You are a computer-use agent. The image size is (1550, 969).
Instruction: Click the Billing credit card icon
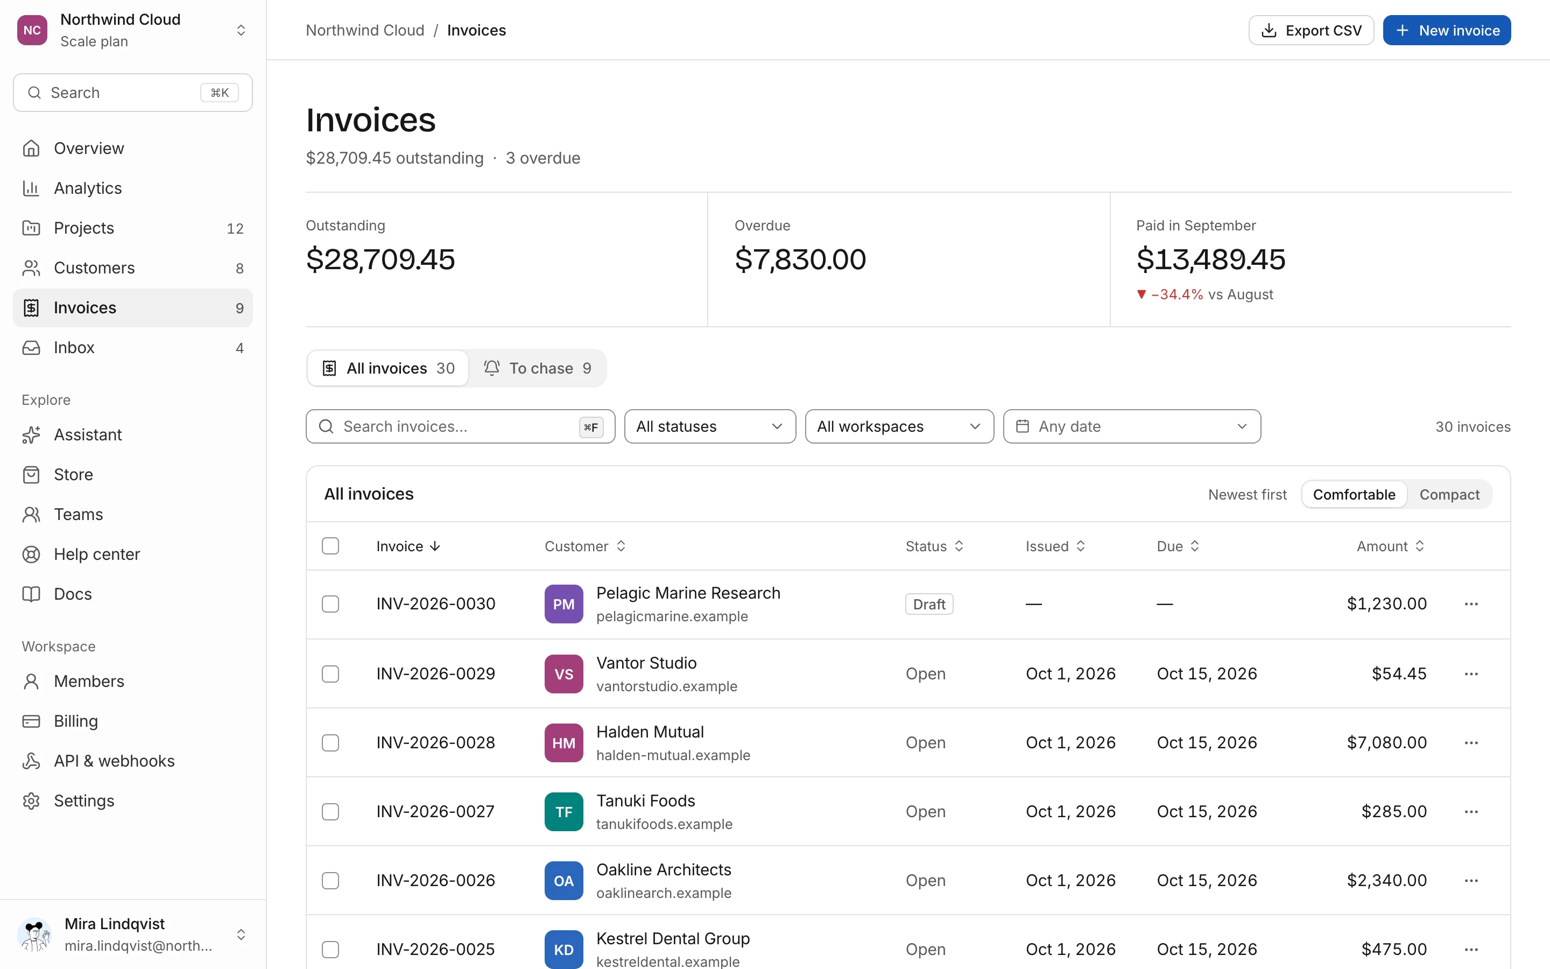(31, 720)
